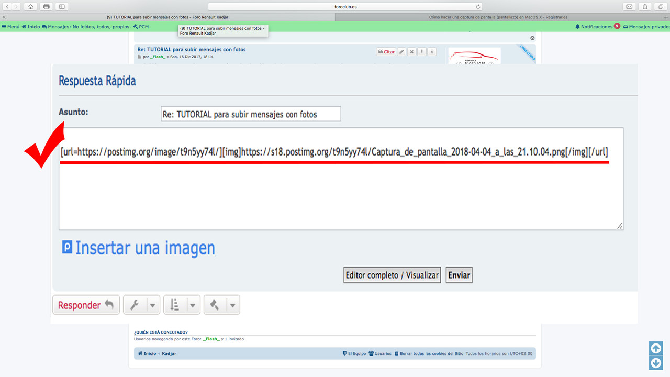Click the postimage P icon

click(x=67, y=247)
